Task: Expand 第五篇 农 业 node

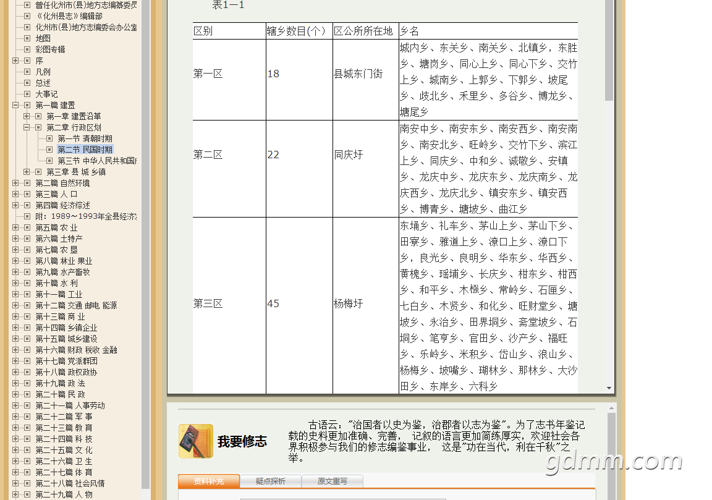Action: 15,227
